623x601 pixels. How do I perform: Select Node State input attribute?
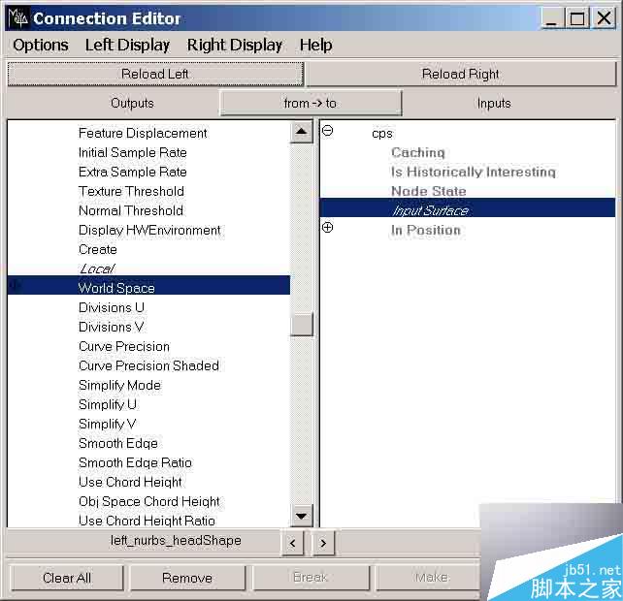click(x=428, y=191)
